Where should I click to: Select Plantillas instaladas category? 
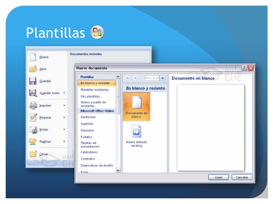coord(95,90)
